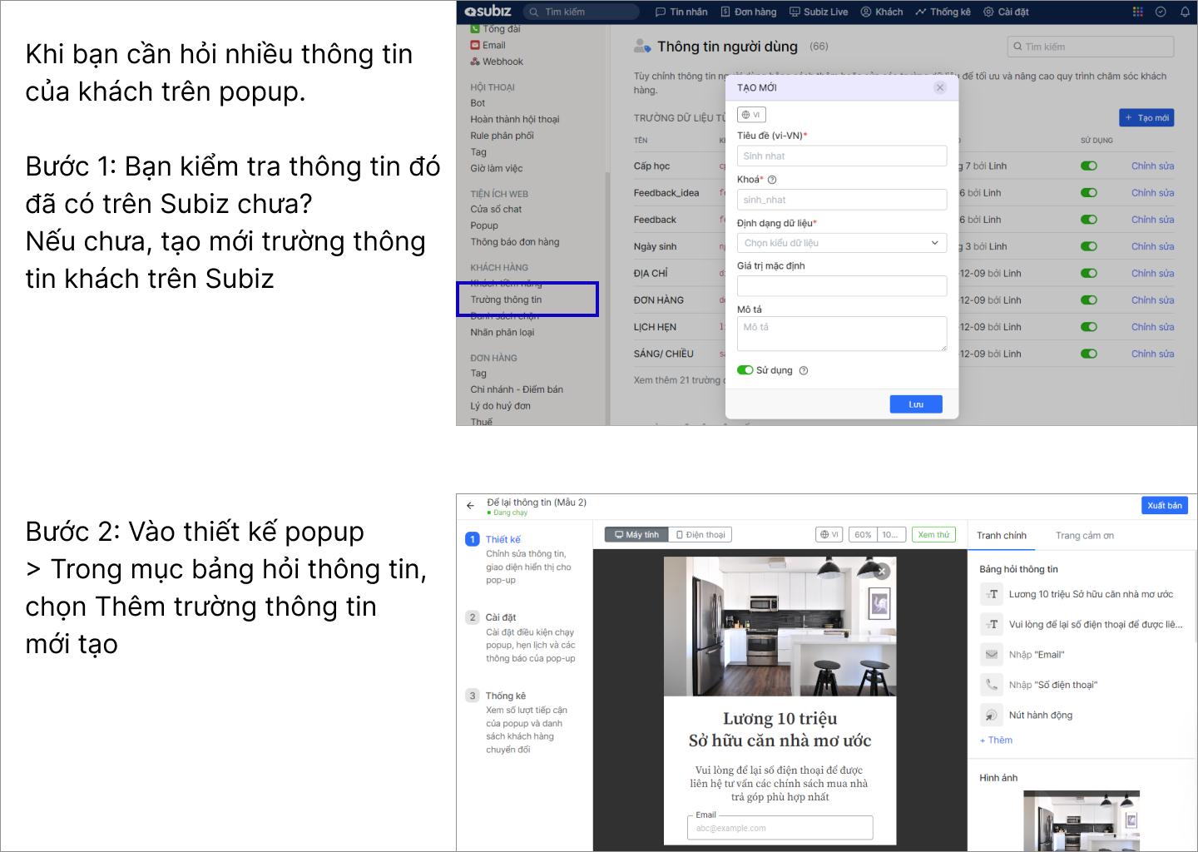Click the Tiêu đề (vi-VN) input field
The width and height of the screenshot is (1198, 852).
coord(841,156)
